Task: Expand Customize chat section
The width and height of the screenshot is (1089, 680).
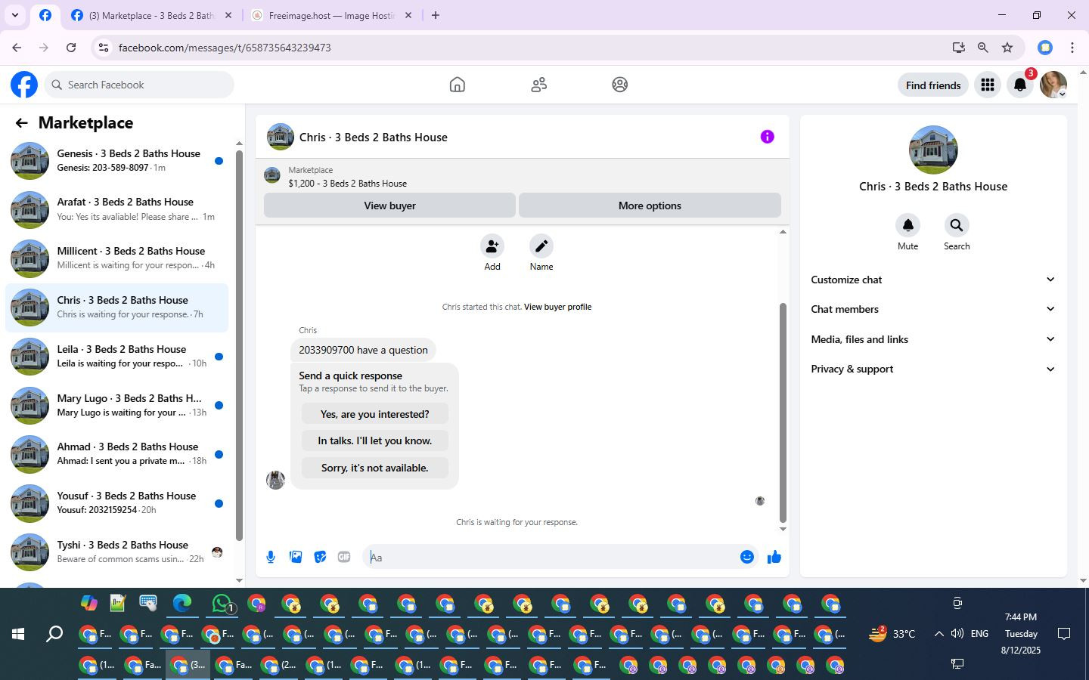Action: [933, 280]
